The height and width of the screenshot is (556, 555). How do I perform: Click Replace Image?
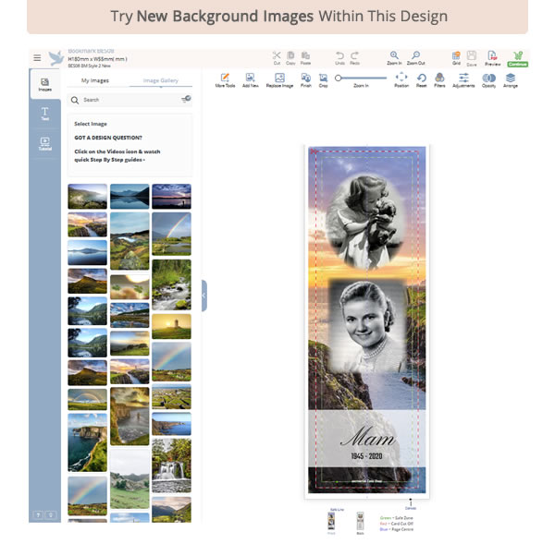tap(279, 80)
